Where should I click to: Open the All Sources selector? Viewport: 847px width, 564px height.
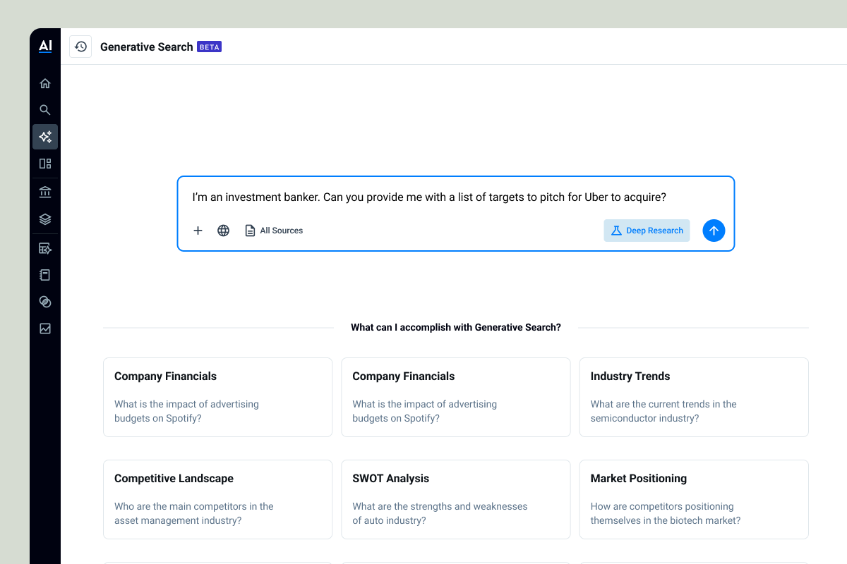click(274, 231)
